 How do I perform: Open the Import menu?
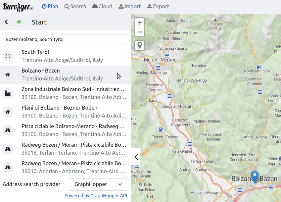pyautogui.click(x=129, y=7)
